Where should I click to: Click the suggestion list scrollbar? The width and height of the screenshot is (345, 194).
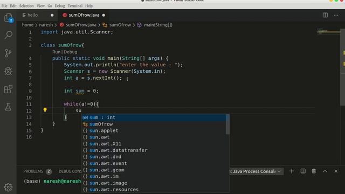[227, 124]
